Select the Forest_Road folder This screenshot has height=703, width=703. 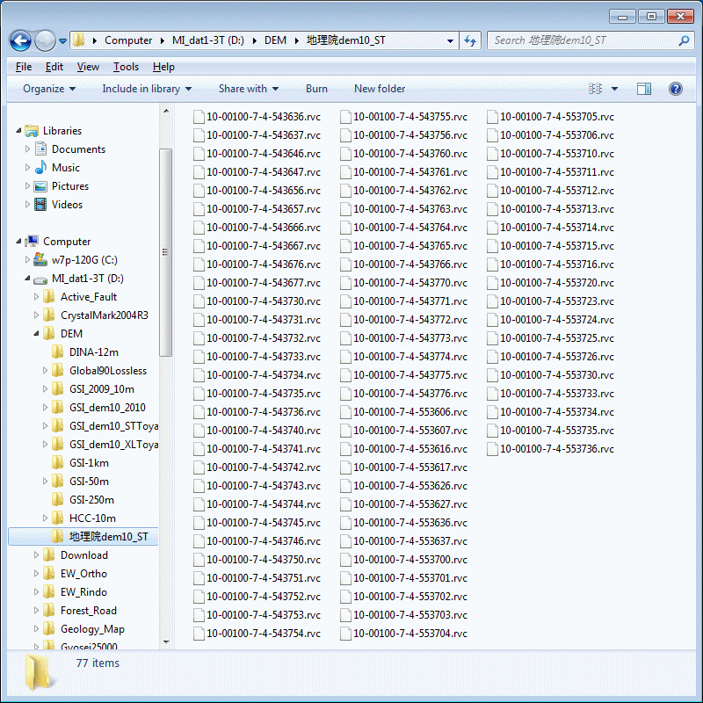coord(89,611)
